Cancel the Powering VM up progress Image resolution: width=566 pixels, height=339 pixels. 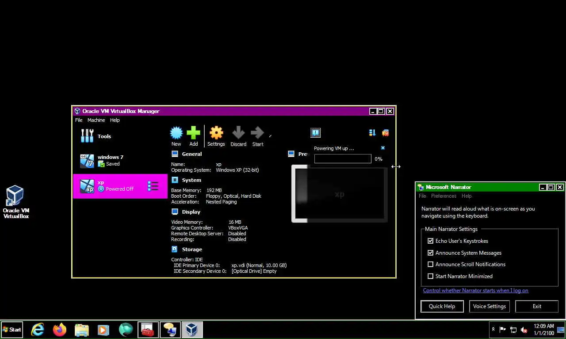pyautogui.click(x=383, y=148)
